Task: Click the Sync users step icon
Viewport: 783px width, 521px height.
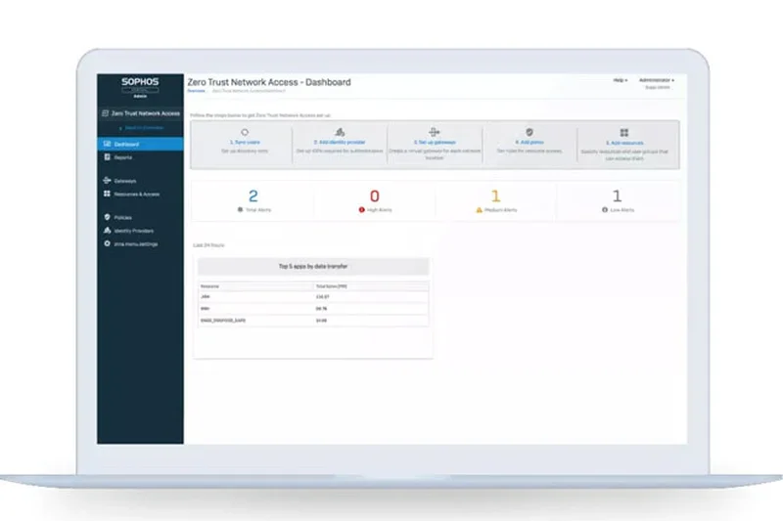Action: (x=243, y=132)
